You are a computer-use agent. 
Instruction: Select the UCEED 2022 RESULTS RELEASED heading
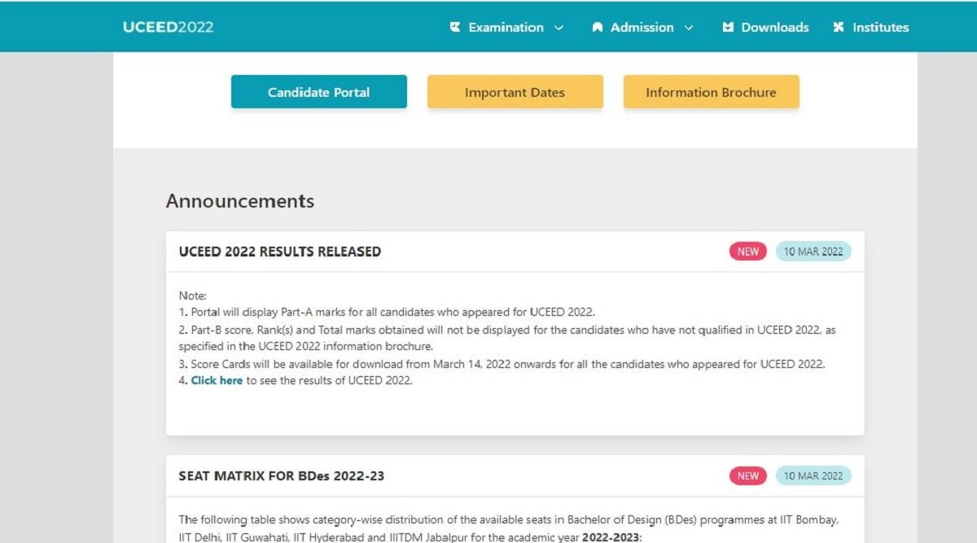coord(279,252)
